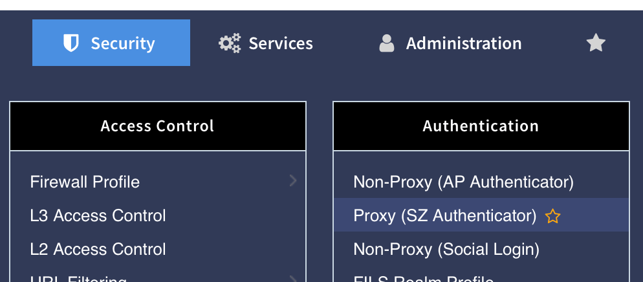Open favorites via the top star icon

coord(595,43)
